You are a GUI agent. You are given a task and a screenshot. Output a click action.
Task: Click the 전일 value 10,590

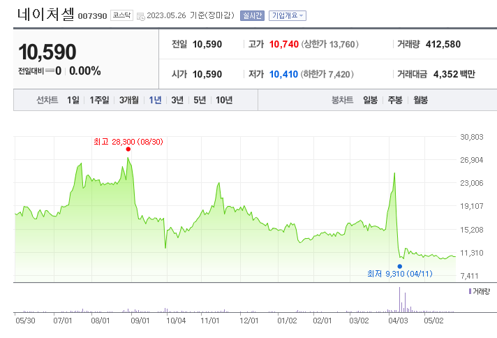tap(207, 44)
